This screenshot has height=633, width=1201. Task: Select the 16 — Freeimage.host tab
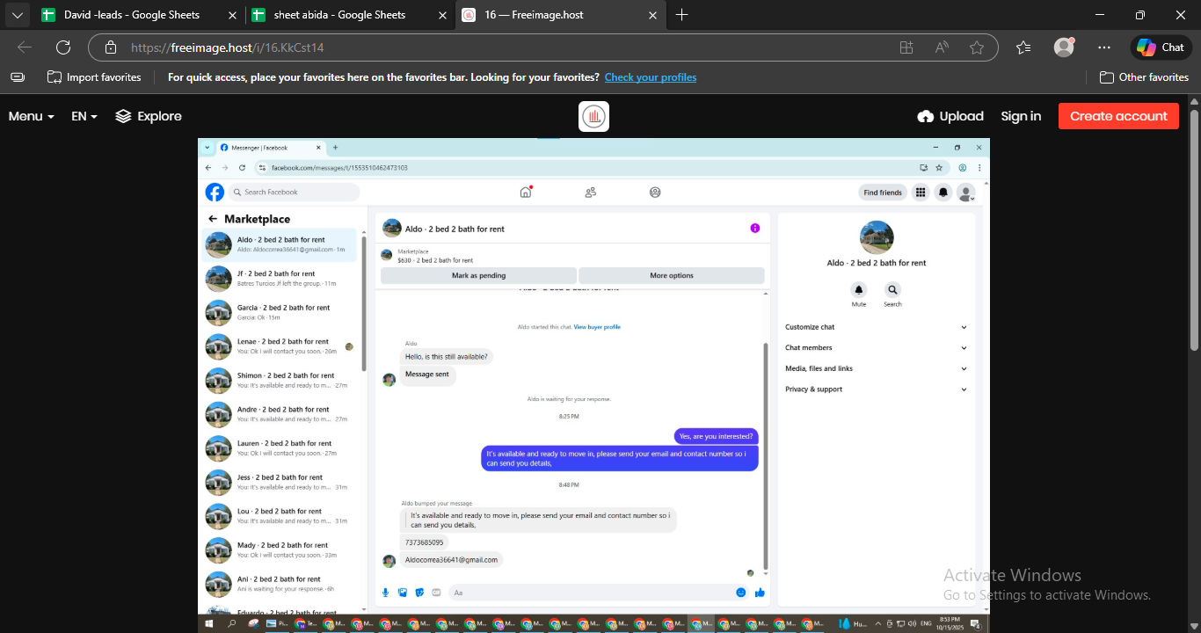pos(560,15)
